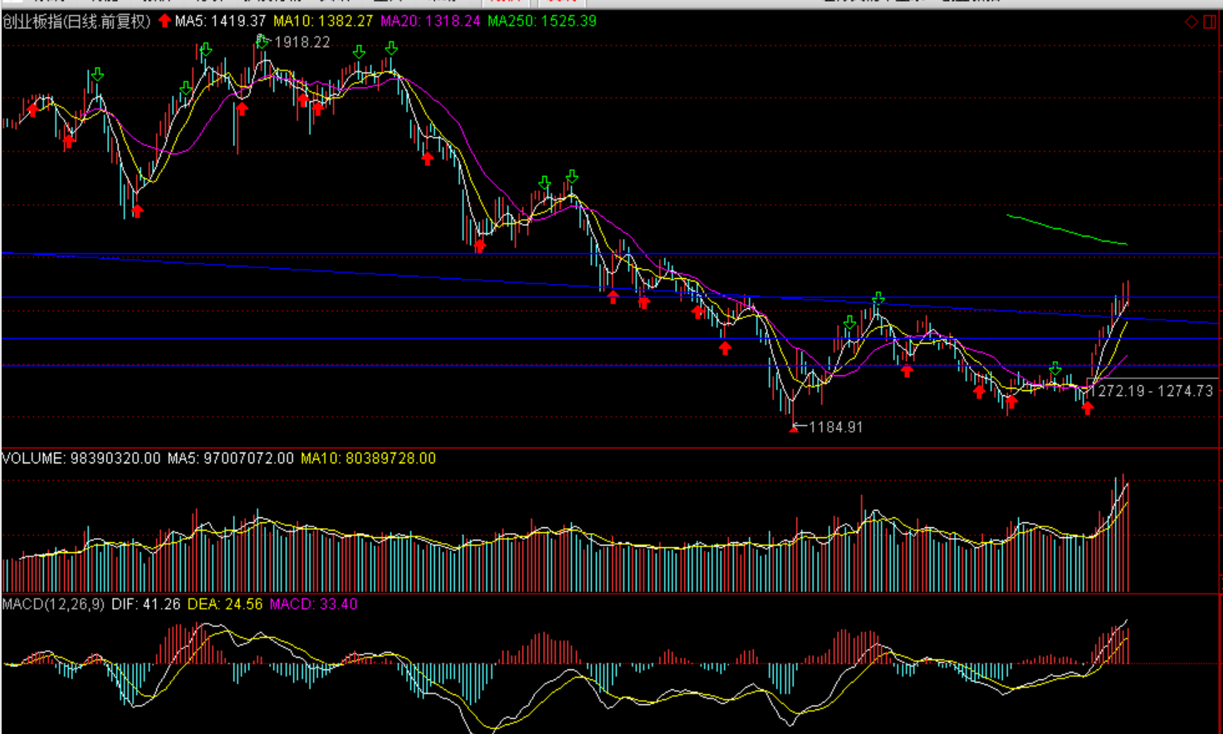Click the leftmost red buy arrow on chart

(32, 109)
